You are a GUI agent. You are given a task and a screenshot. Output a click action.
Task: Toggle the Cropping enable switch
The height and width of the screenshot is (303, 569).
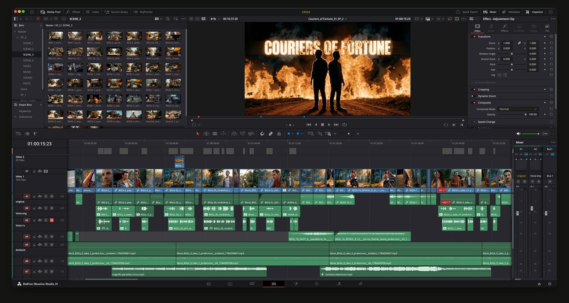pyautogui.click(x=474, y=90)
